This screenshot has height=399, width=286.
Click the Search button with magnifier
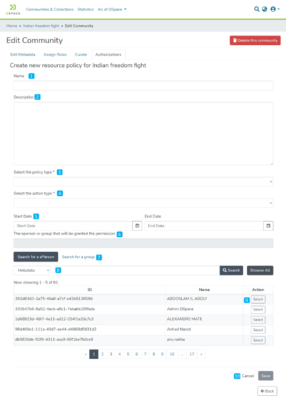point(232,270)
